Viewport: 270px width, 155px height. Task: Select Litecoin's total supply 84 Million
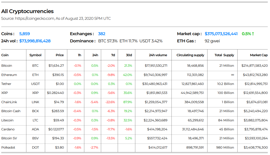pos(226,120)
